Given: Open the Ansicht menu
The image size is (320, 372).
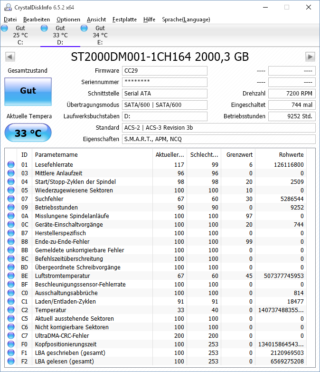Looking at the screenshot, I should click(96, 19).
